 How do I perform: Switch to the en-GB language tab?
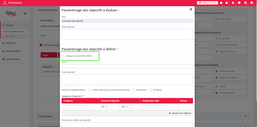(x=43, y=35)
